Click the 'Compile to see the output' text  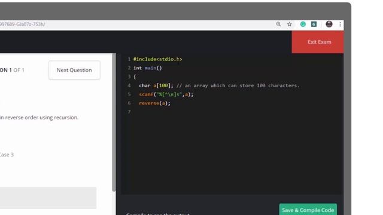coord(158,214)
